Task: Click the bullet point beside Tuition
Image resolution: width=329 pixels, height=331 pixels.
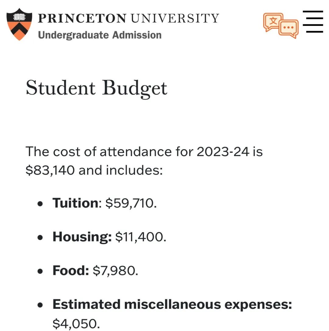Action: pos(40,204)
